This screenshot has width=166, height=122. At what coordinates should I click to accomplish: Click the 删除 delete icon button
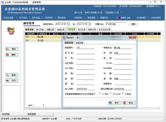coord(12,55)
